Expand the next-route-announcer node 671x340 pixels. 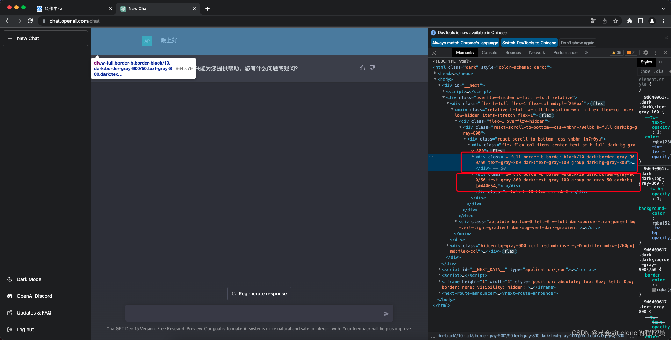[x=439, y=293]
